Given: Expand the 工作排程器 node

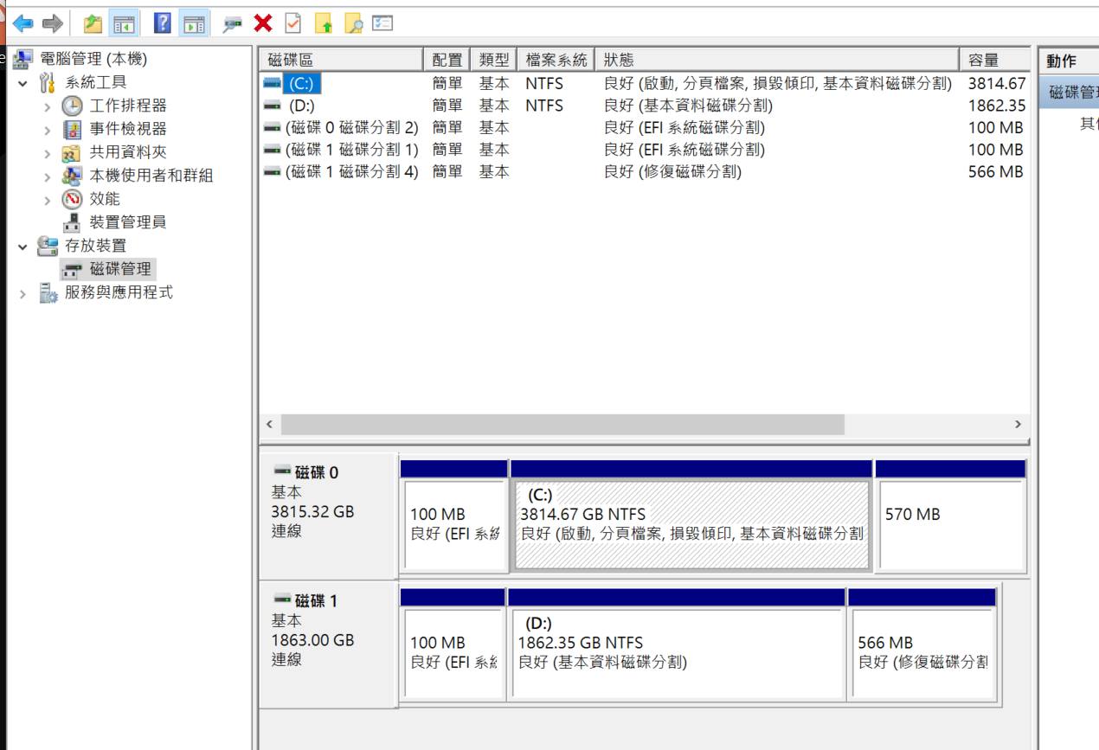Looking at the screenshot, I should 48,106.
